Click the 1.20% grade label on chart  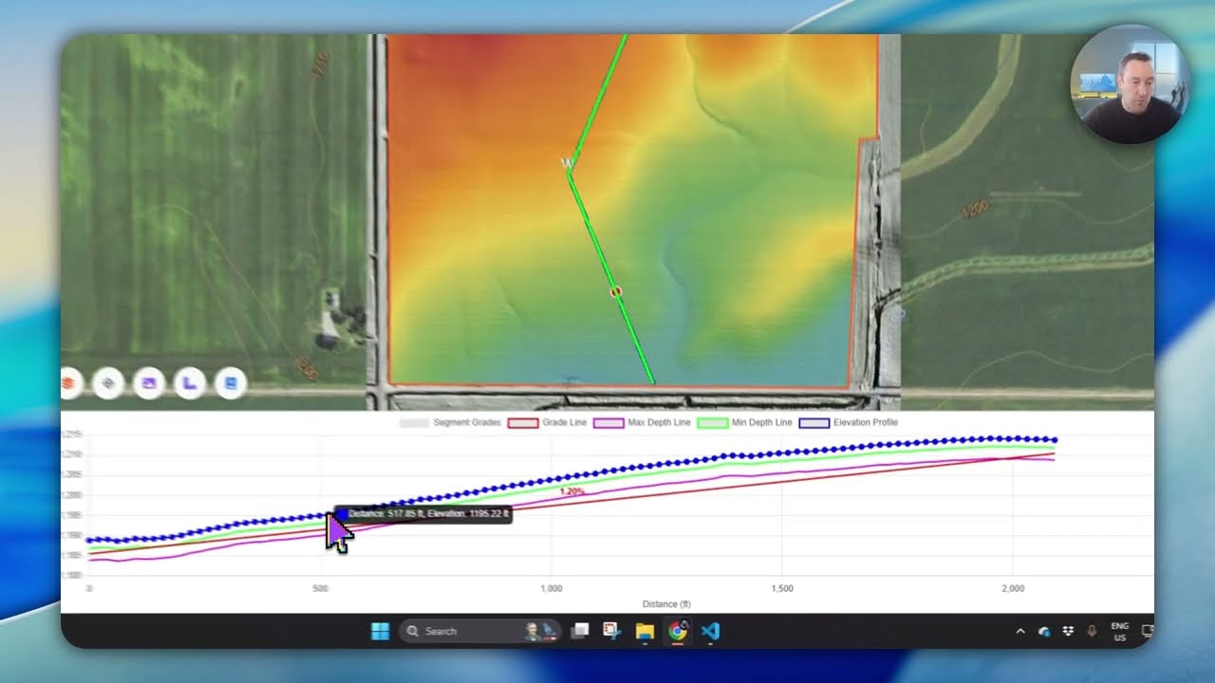(x=571, y=491)
